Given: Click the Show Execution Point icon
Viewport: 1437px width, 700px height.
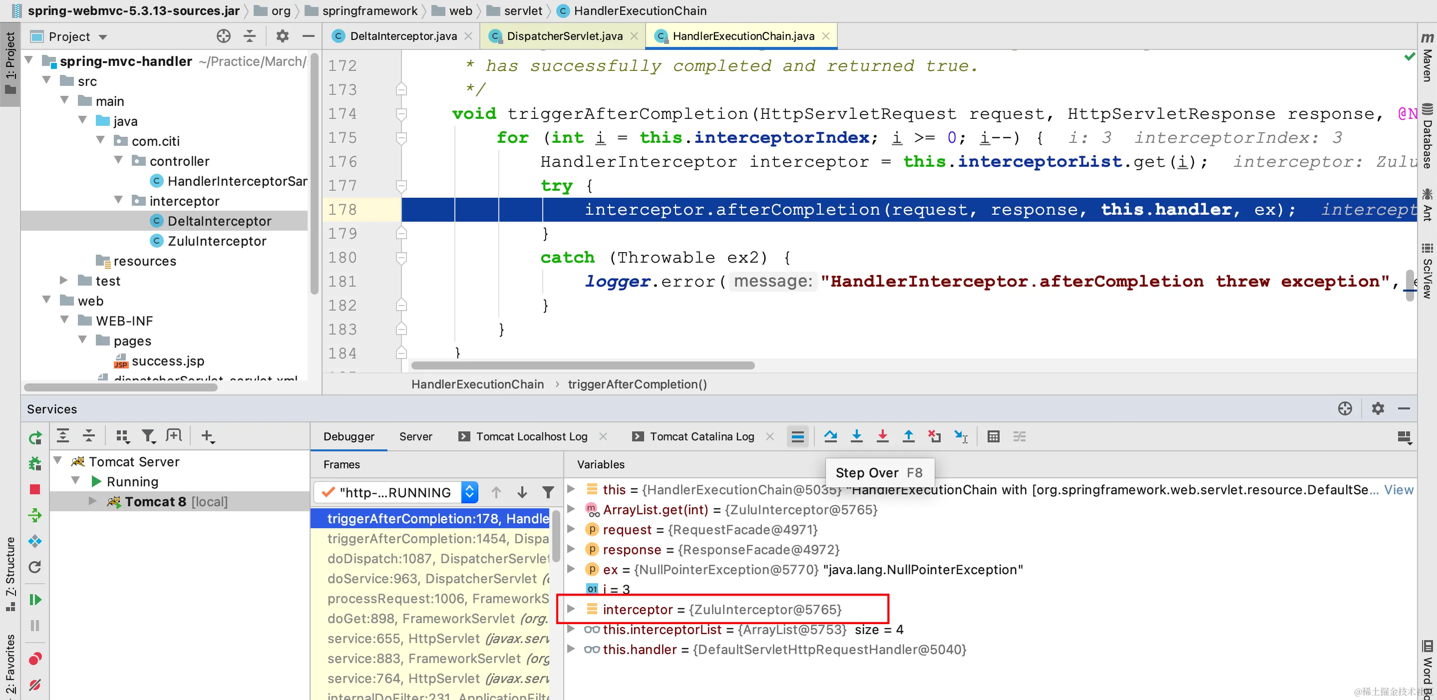Looking at the screenshot, I should coord(798,436).
